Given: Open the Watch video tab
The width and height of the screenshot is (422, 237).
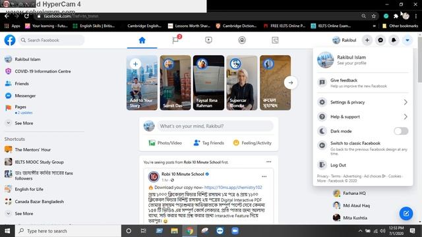Looking at the screenshot, I should point(208,40).
